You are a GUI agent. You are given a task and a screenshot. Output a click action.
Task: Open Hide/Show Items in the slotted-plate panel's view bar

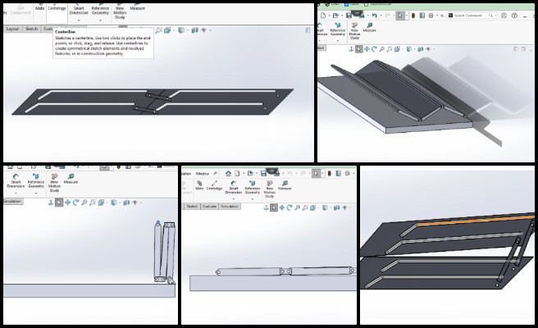tap(204, 30)
